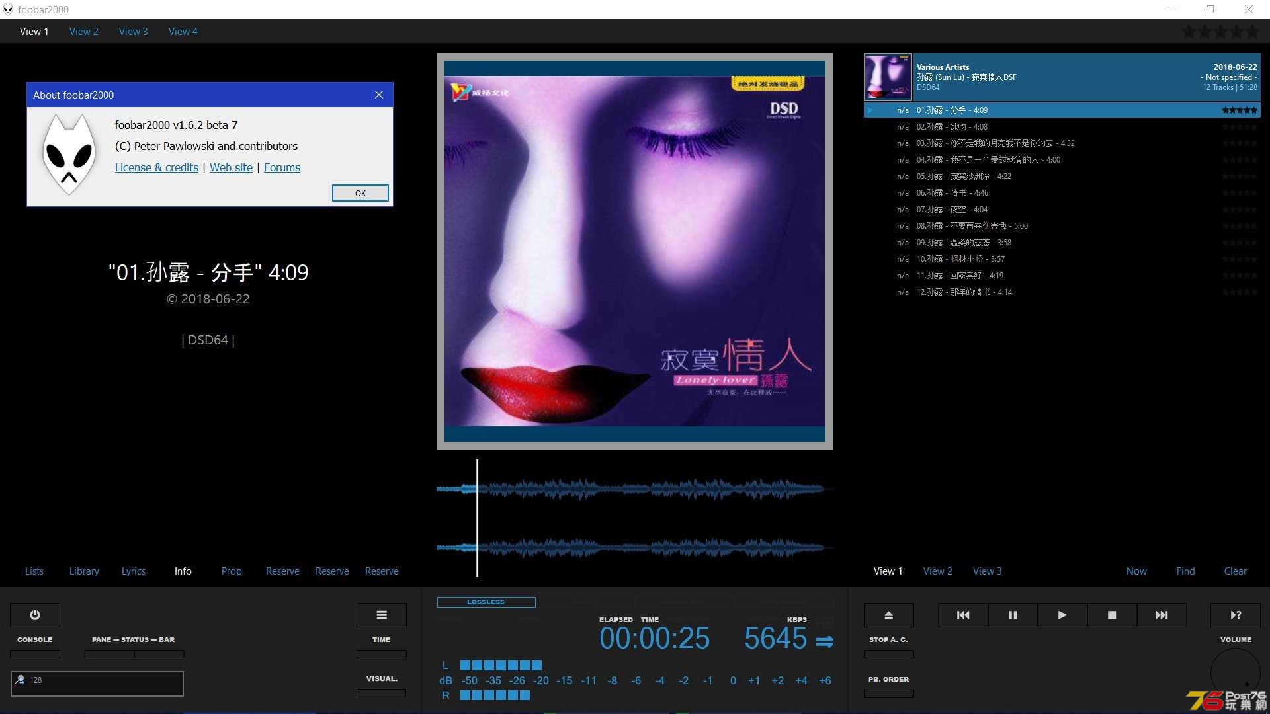Open the Lyrics tab
This screenshot has height=714, width=1270.
coord(134,571)
